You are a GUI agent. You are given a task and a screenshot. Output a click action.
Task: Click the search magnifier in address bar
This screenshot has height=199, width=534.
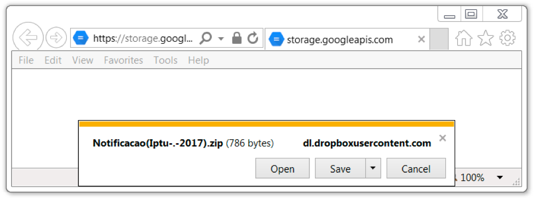pos(205,38)
